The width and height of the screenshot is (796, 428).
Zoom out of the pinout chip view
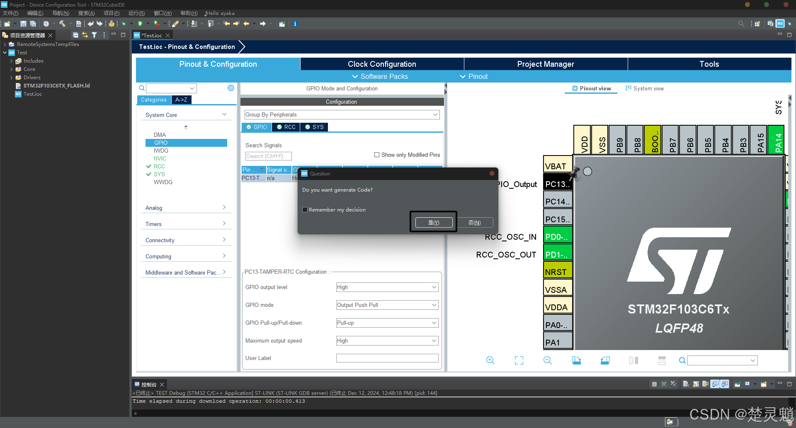[548, 360]
